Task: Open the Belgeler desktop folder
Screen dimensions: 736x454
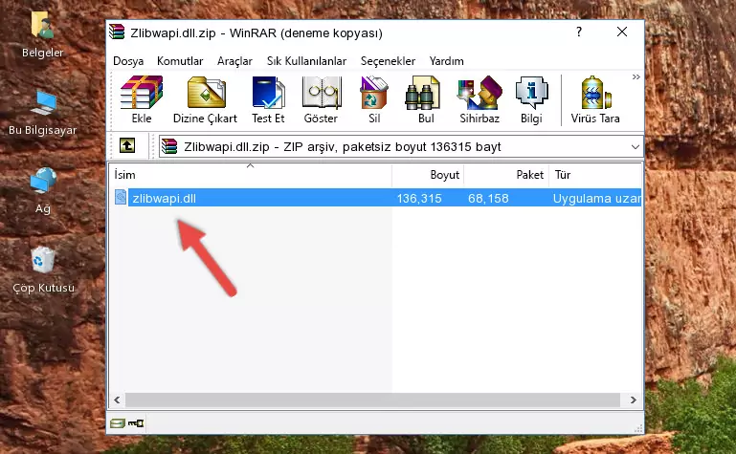Action: 42,34
